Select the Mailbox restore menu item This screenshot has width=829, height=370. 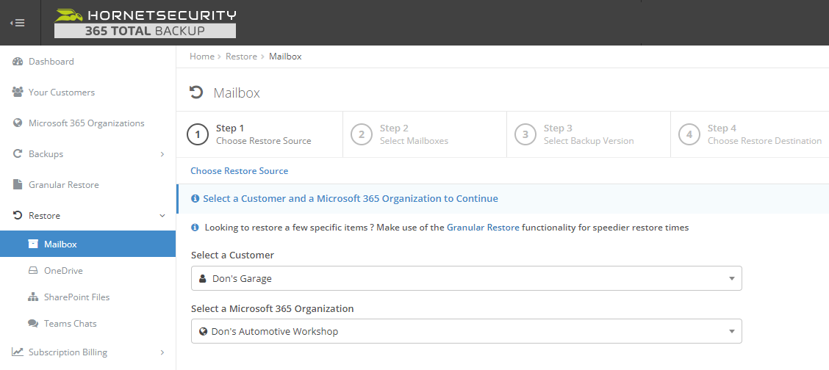[x=87, y=244]
